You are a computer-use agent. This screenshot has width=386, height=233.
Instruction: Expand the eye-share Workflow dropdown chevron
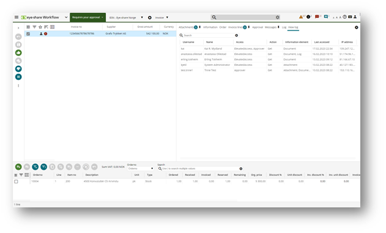click(66, 17)
